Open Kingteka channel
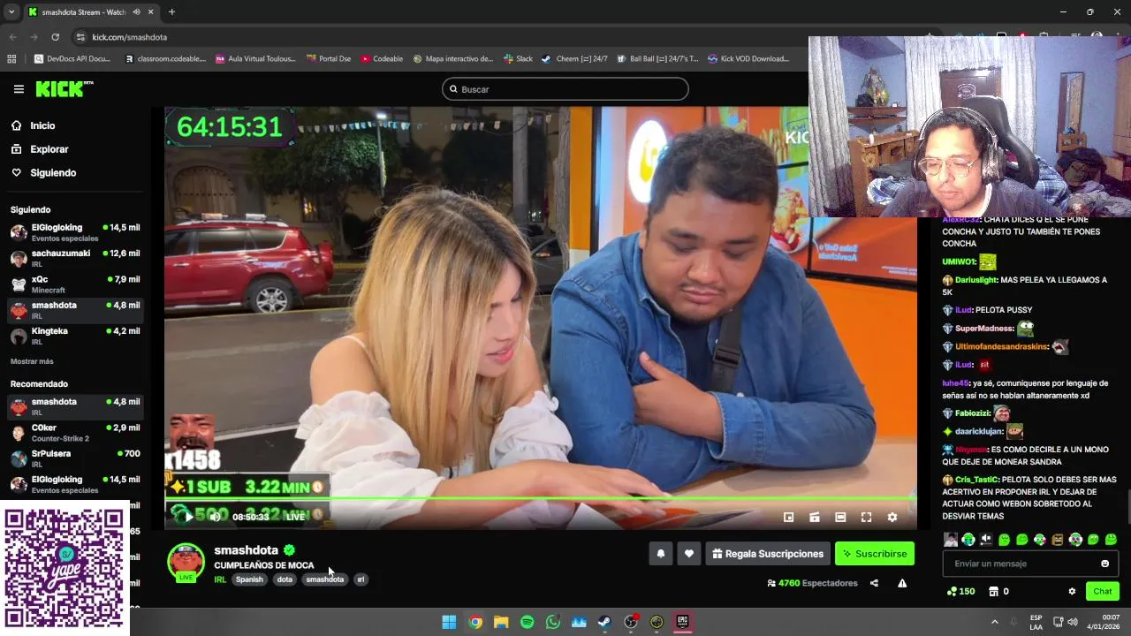This screenshot has height=636, width=1131. tap(75, 336)
